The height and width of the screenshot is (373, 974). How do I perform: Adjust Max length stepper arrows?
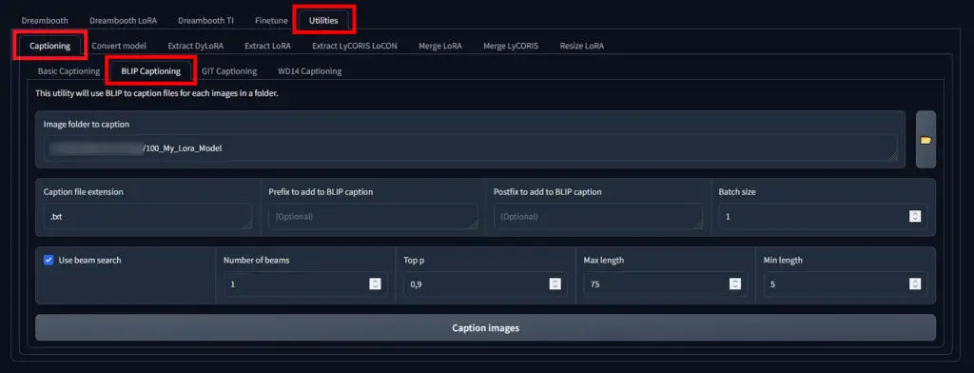point(735,284)
